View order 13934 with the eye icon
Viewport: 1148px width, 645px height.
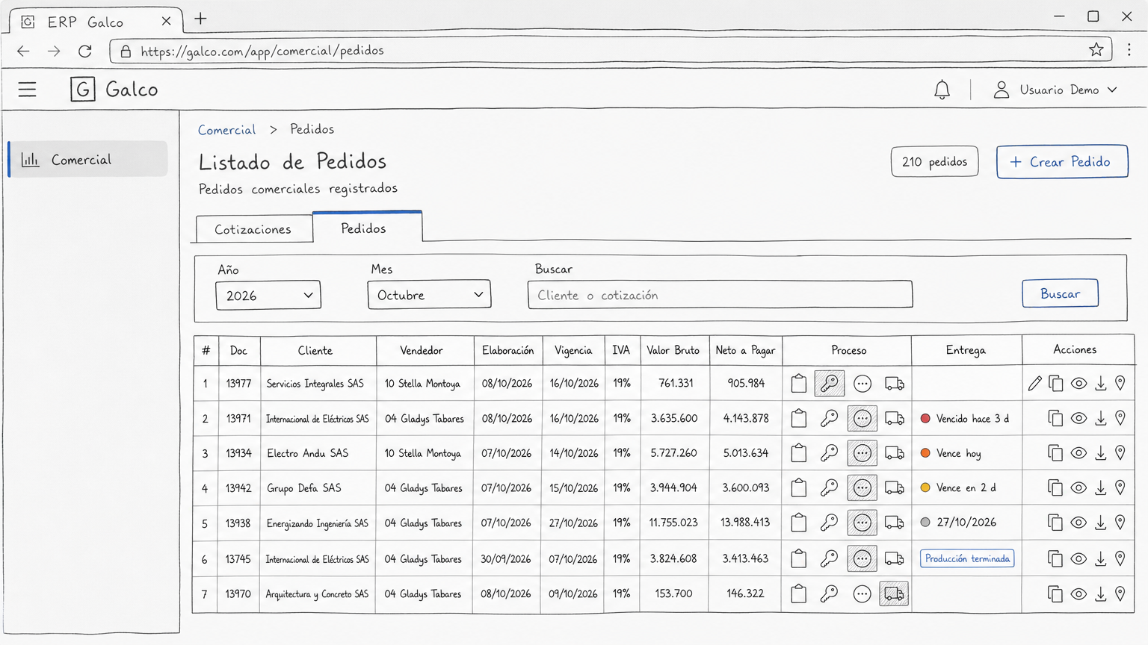tap(1078, 453)
